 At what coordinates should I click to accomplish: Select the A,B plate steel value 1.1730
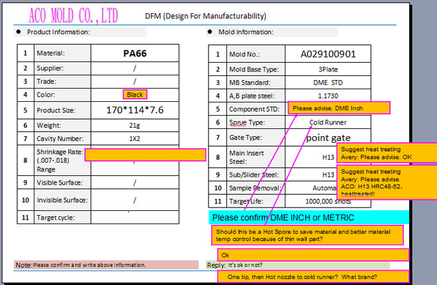[x=328, y=96]
